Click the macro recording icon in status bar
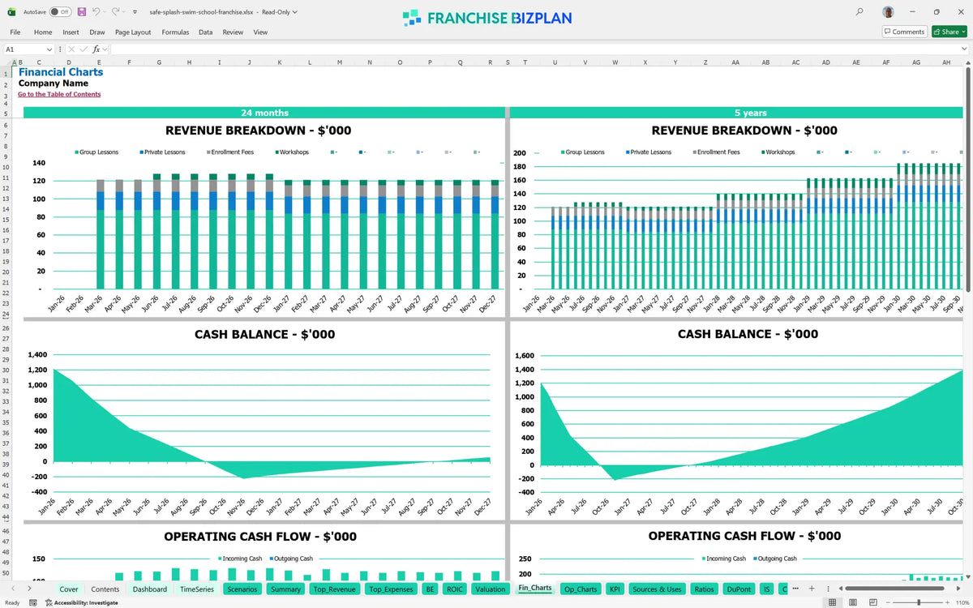 (32, 603)
